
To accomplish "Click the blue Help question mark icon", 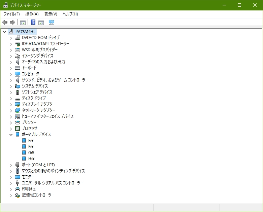I will [33, 22].
